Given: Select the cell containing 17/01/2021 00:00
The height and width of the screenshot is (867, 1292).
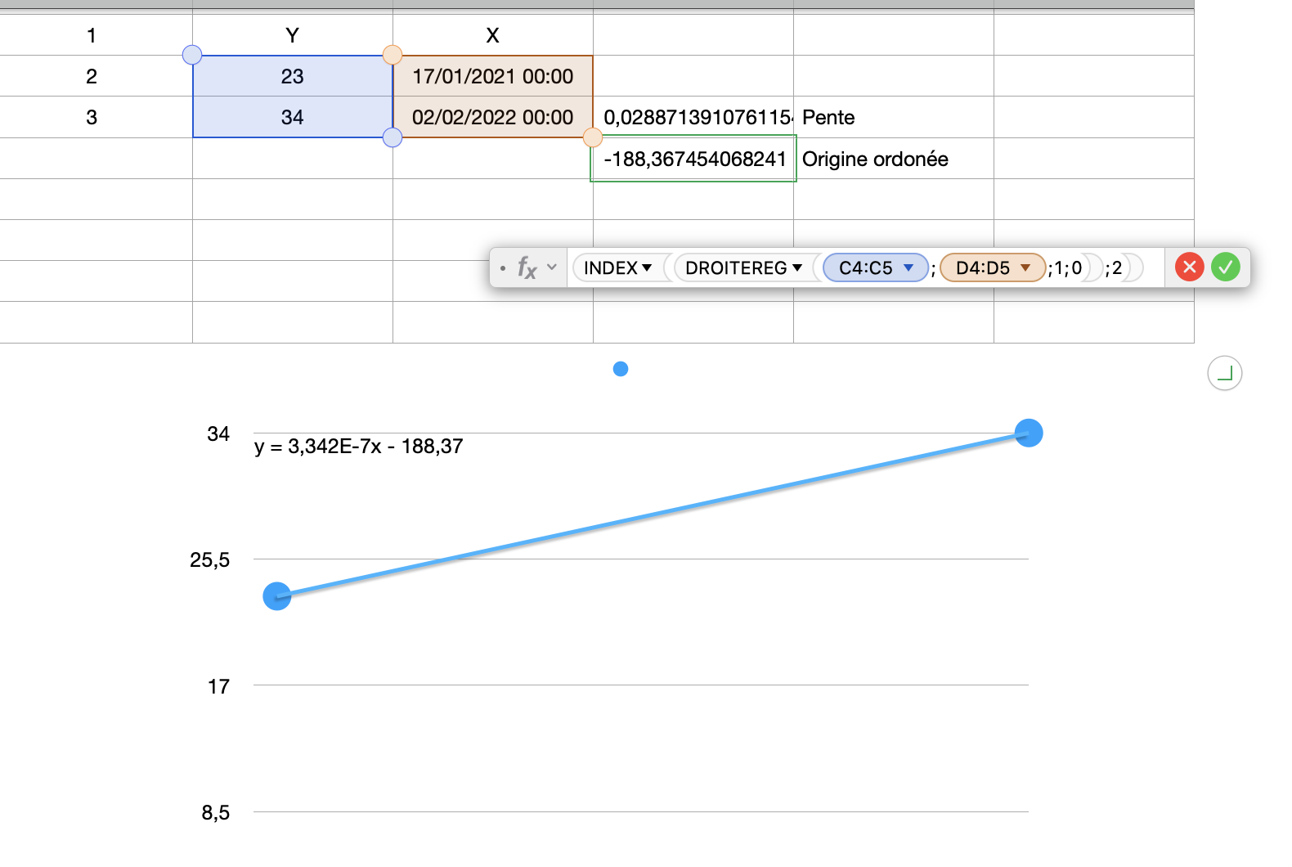Looking at the screenshot, I should coord(492,76).
